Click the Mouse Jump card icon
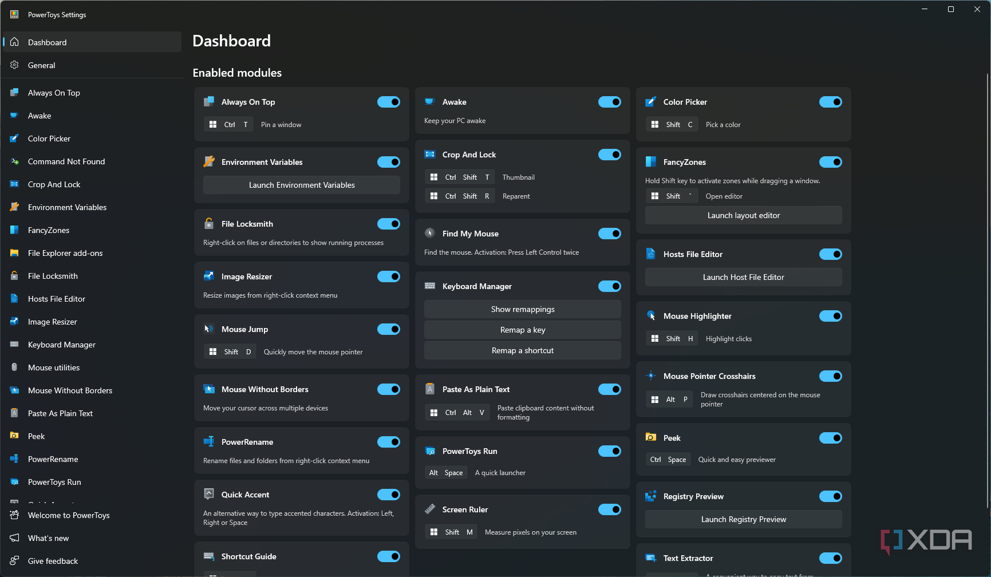The width and height of the screenshot is (991, 577). pos(209,329)
